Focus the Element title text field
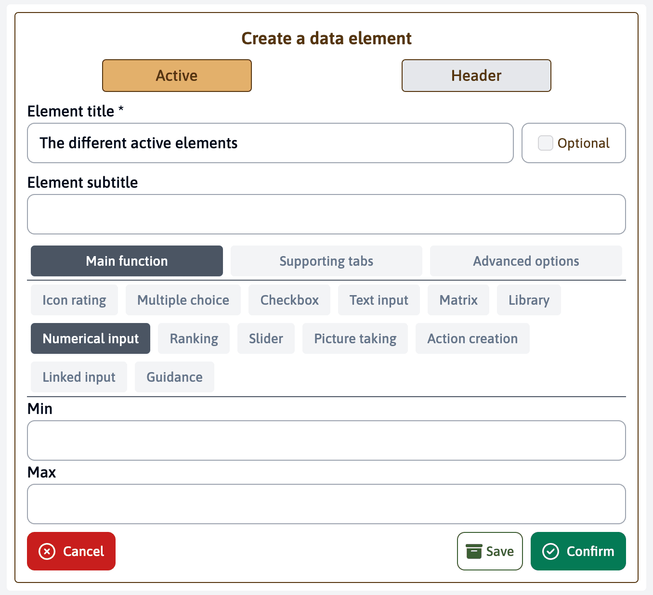Screen dimensions: 653x595 pyautogui.click(x=270, y=143)
